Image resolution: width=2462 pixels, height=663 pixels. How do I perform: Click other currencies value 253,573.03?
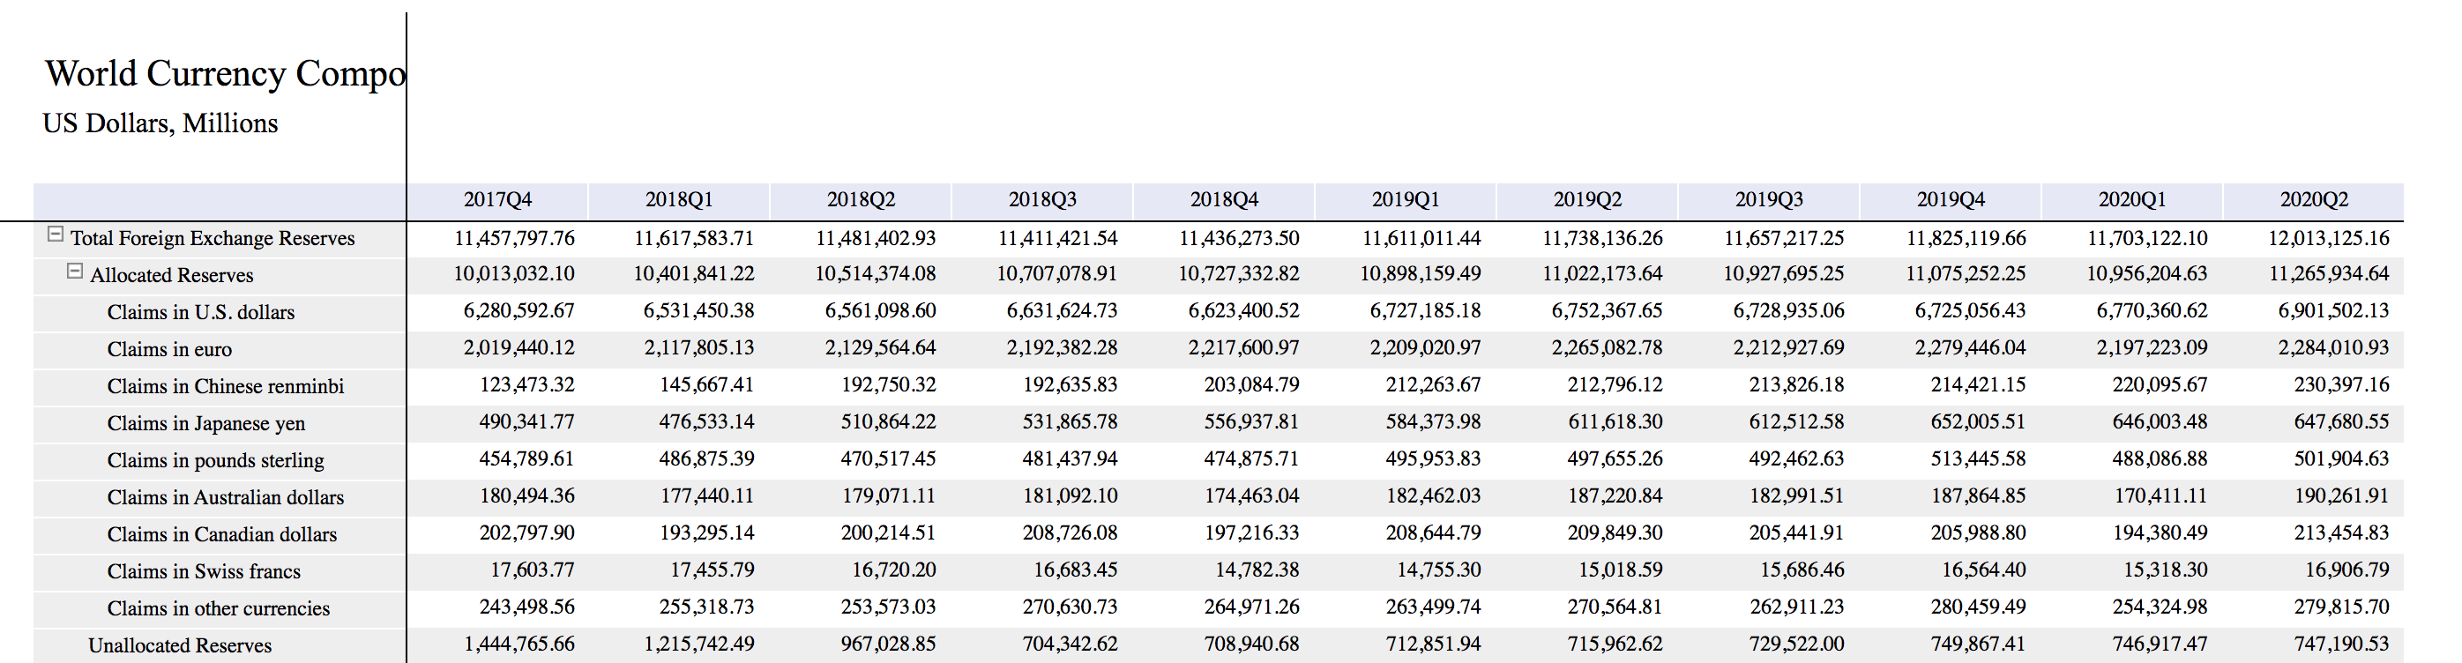pos(889,607)
